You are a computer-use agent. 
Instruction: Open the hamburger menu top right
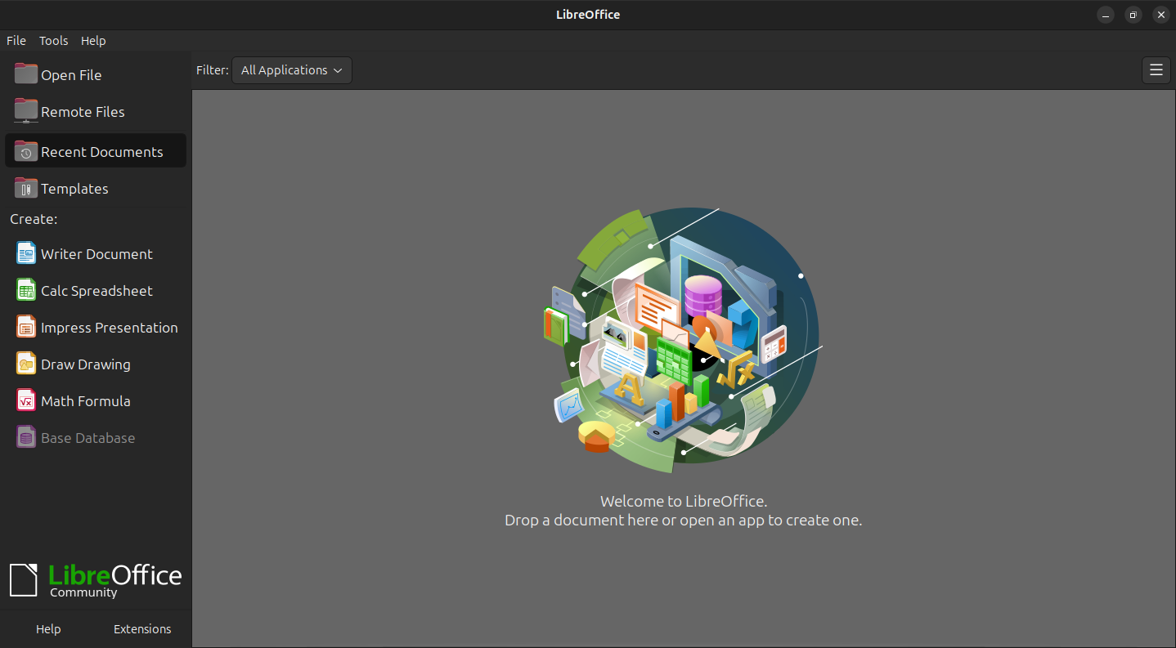[1156, 69]
